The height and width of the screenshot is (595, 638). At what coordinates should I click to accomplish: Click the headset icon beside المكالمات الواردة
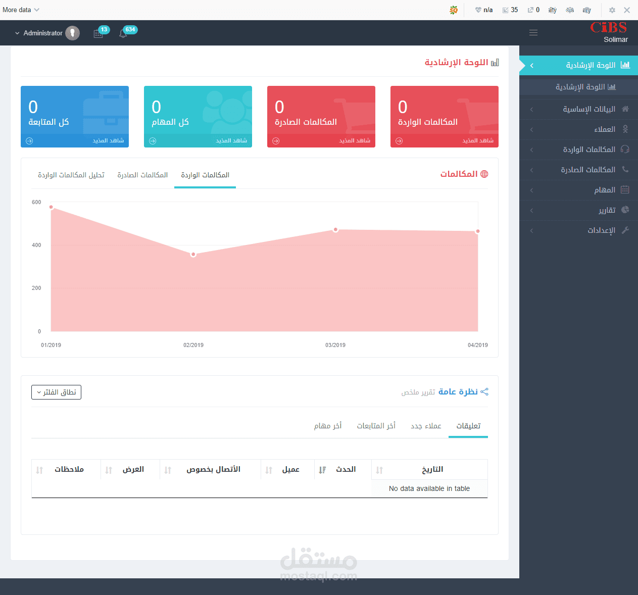625,149
